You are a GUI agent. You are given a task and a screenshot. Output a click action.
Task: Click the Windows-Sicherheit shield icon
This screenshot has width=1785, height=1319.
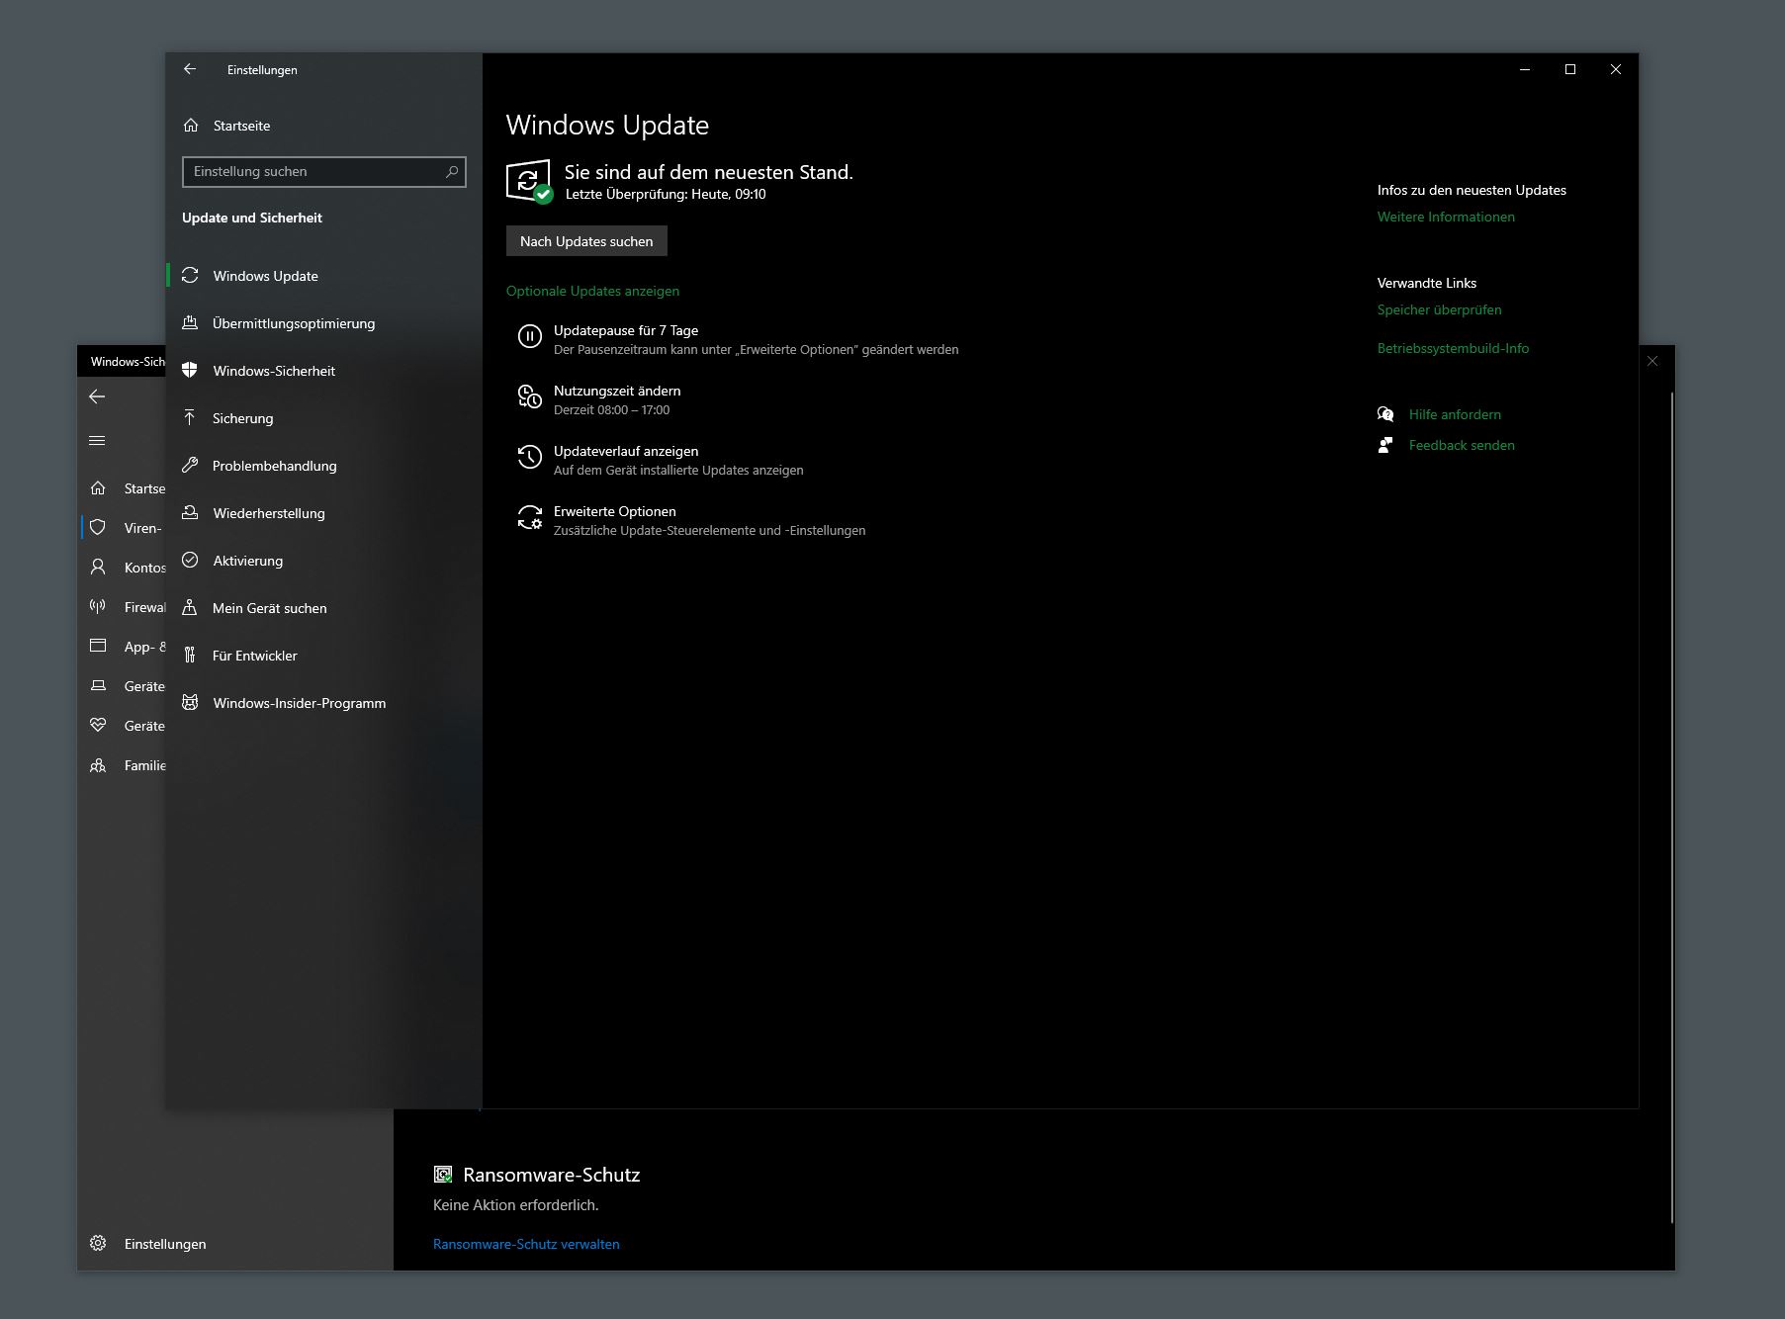click(x=190, y=371)
